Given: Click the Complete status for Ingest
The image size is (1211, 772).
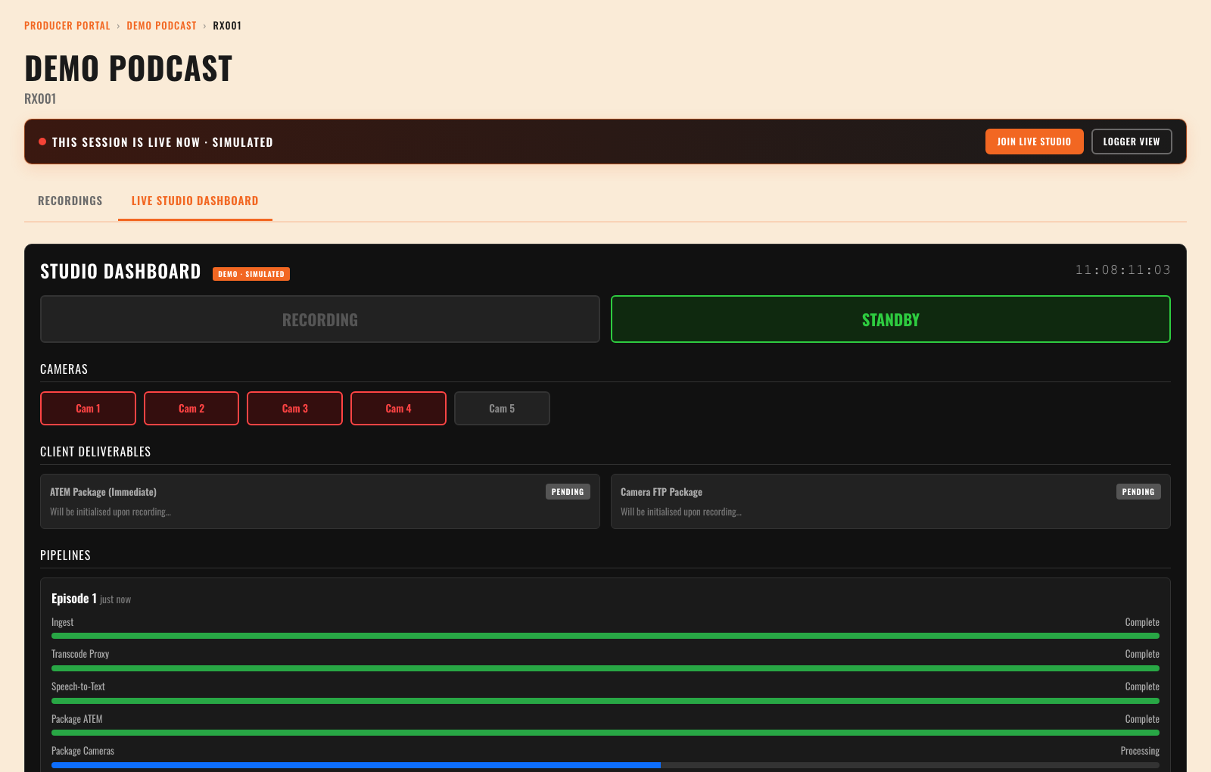Looking at the screenshot, I should (x=1142, y=622).
